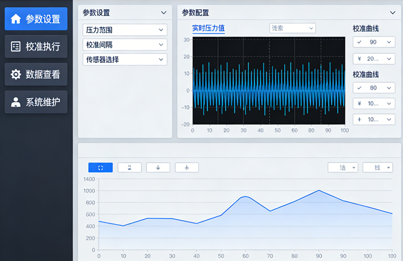Open the ¥ 20... dropdown

point(373,59)
